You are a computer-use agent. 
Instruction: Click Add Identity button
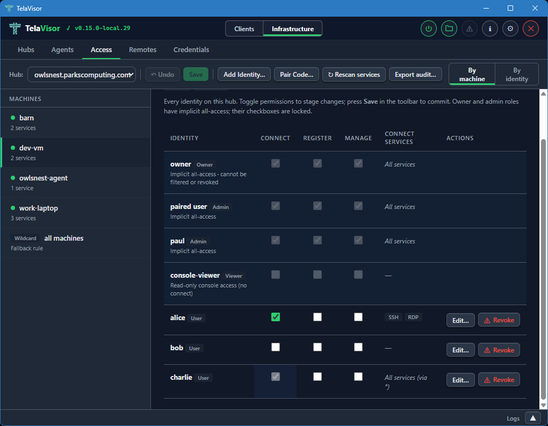point(244,75)
